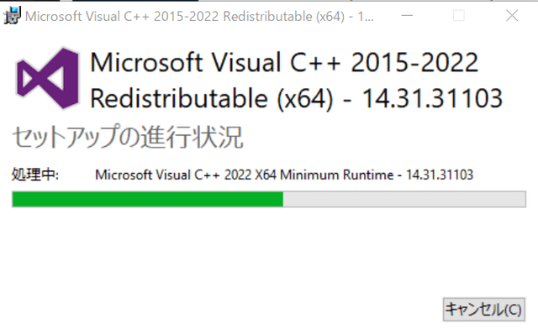Minimize the Redistributable setup window
This screenshot has width=538, height=334.
[407, 16]
